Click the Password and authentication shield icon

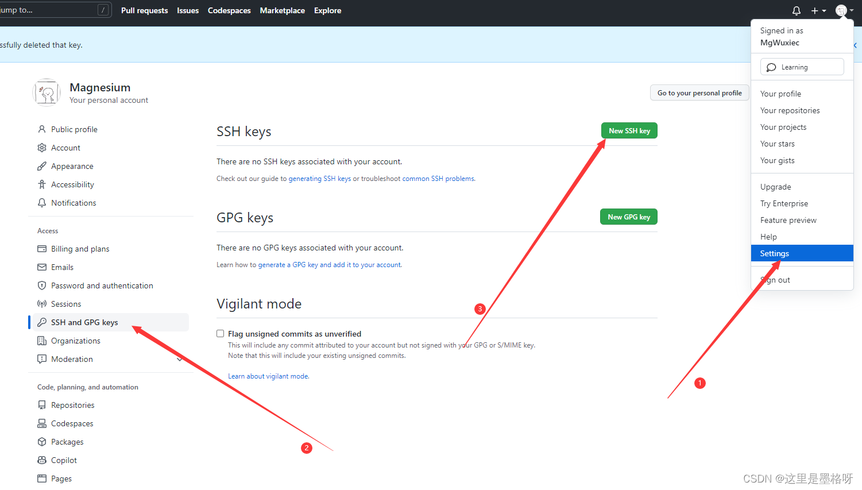pyautogui.click(x=42, y=285)
